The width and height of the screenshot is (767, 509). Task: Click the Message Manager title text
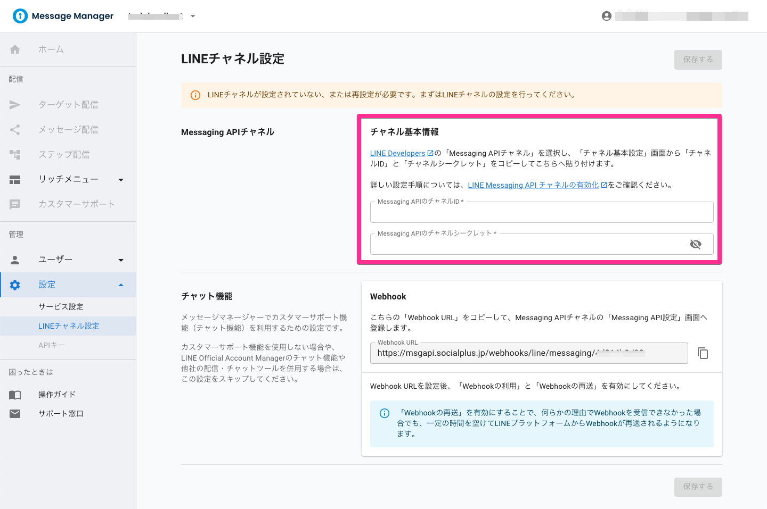[72, 16]
